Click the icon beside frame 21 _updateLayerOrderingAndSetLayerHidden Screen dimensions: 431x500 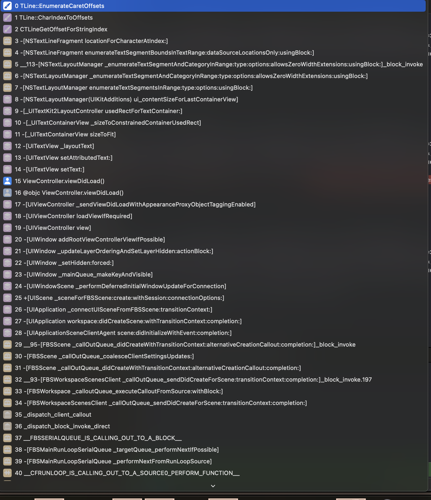(x=7, y=251)
